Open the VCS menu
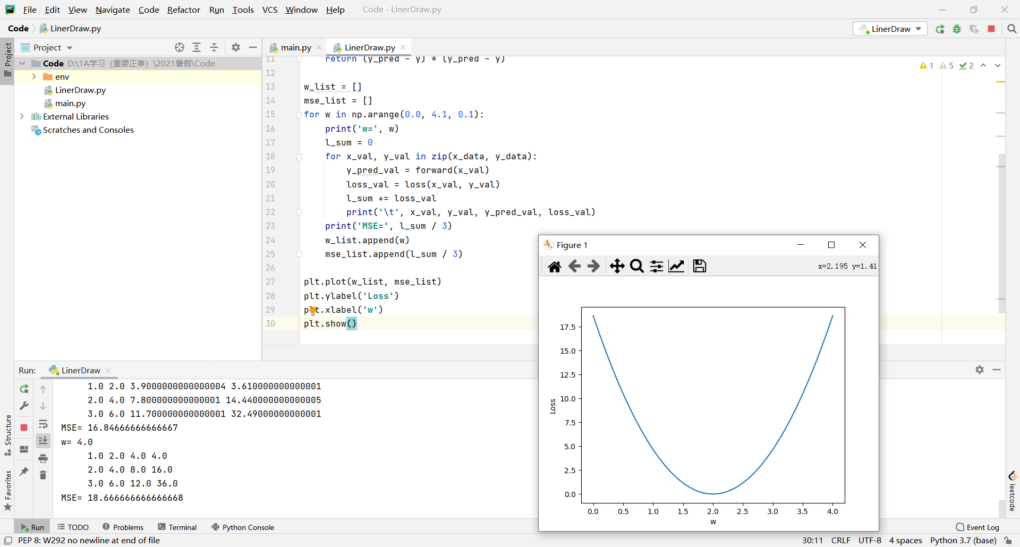The height and width of the screenshot is (547, 1020). tap(270, 10)
